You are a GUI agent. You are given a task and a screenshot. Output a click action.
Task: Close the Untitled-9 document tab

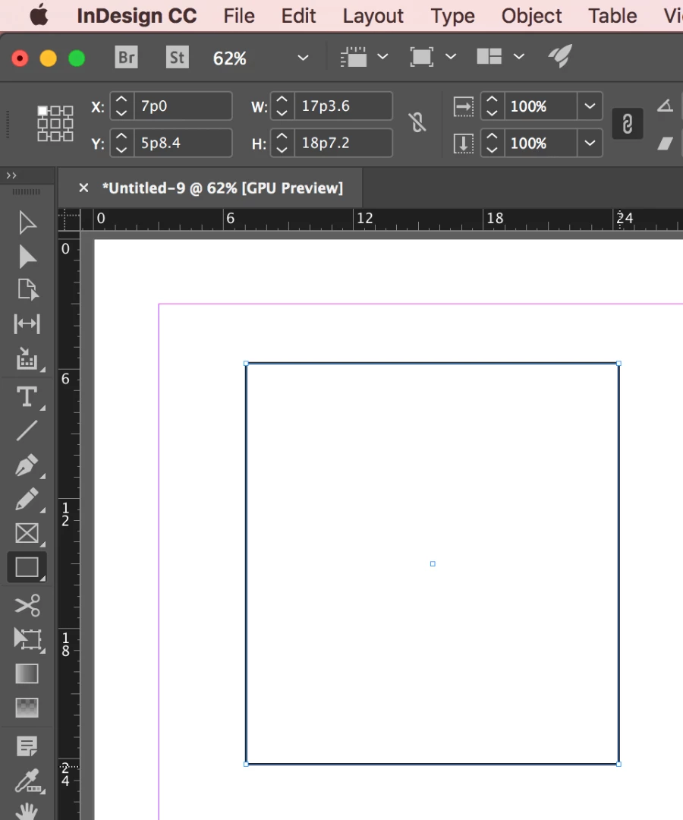[83, 188]
